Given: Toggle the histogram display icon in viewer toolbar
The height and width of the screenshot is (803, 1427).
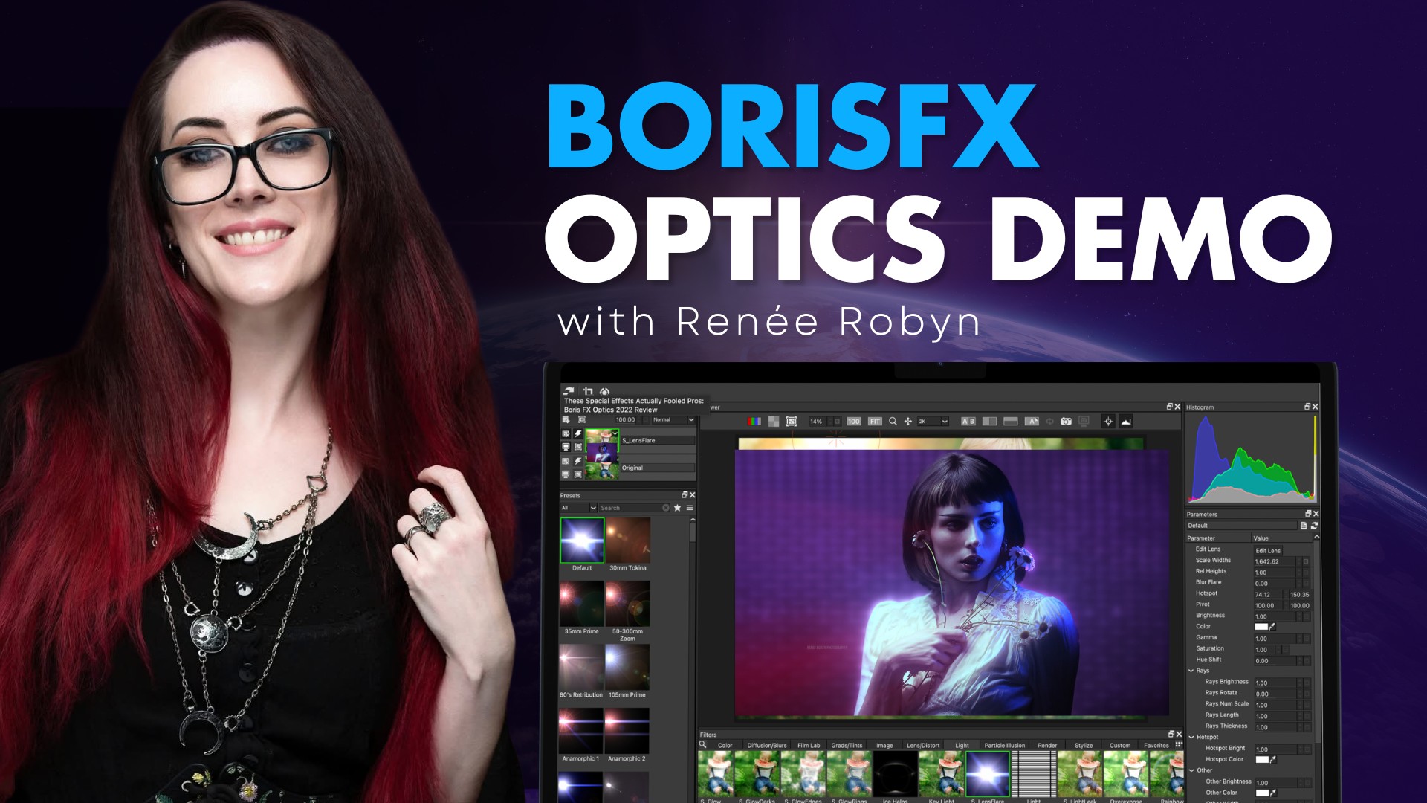Looking at the screenshot, I should [x=1125, y=420].
